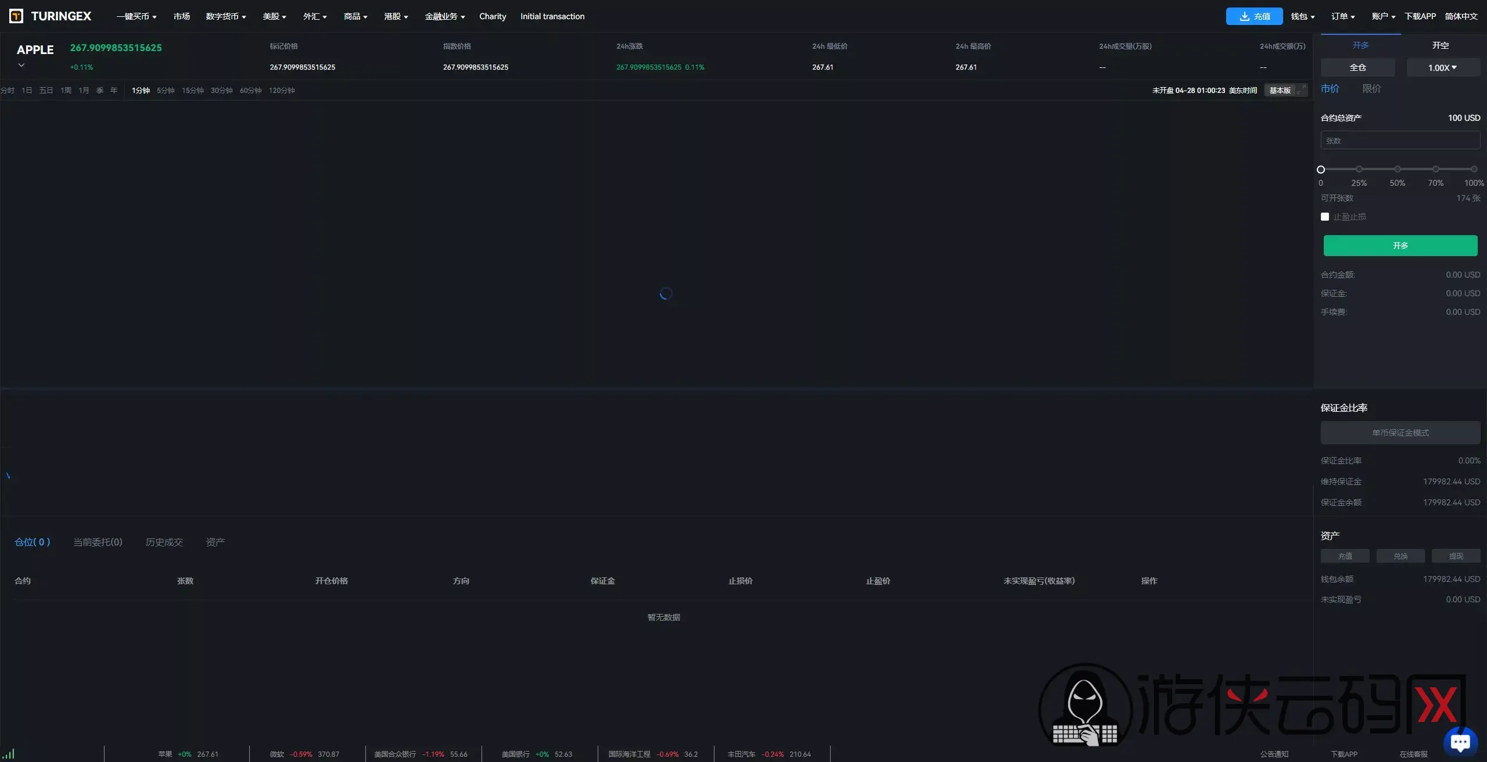Viewport: 1487px width, 762px height.
Task: Open the 钱包 wallet dropdown
Action: pyautogui.click(x=1303, y=16)
